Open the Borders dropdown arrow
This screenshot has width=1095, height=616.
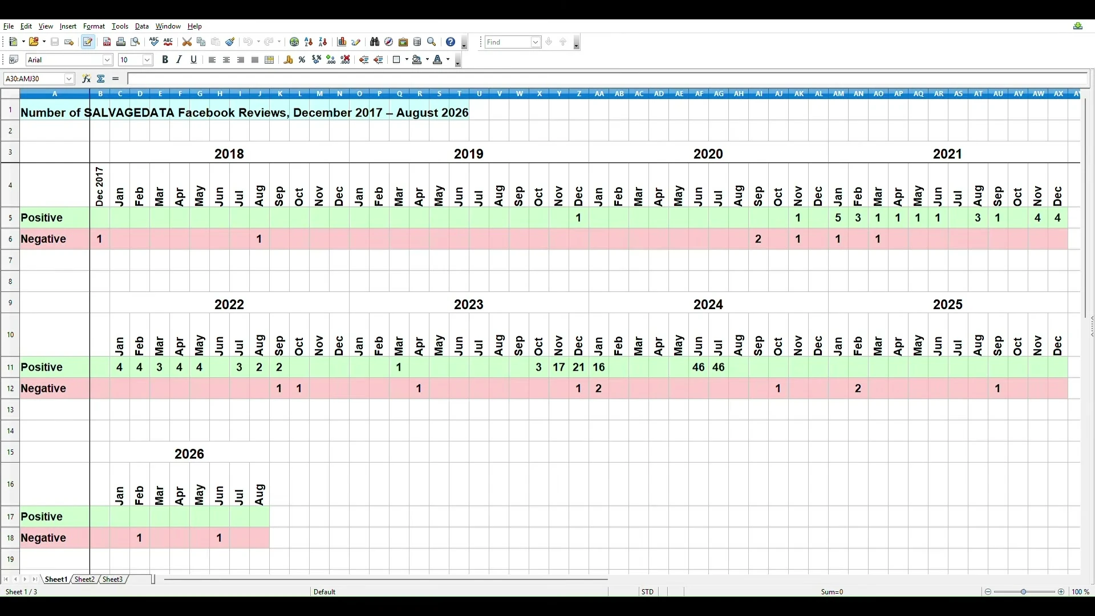tap(406, 60)
